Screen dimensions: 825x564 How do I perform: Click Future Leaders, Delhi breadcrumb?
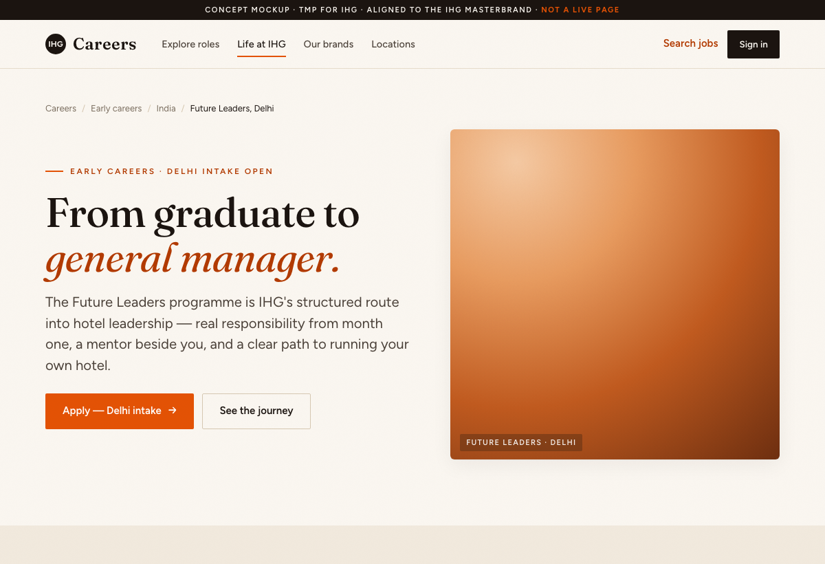click(232, 109)
